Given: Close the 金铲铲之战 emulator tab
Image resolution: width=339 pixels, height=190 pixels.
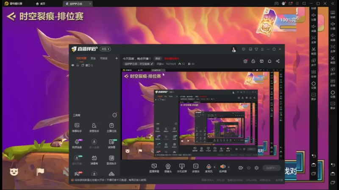Looking at the screenshot, I should [x=90, y=4].
